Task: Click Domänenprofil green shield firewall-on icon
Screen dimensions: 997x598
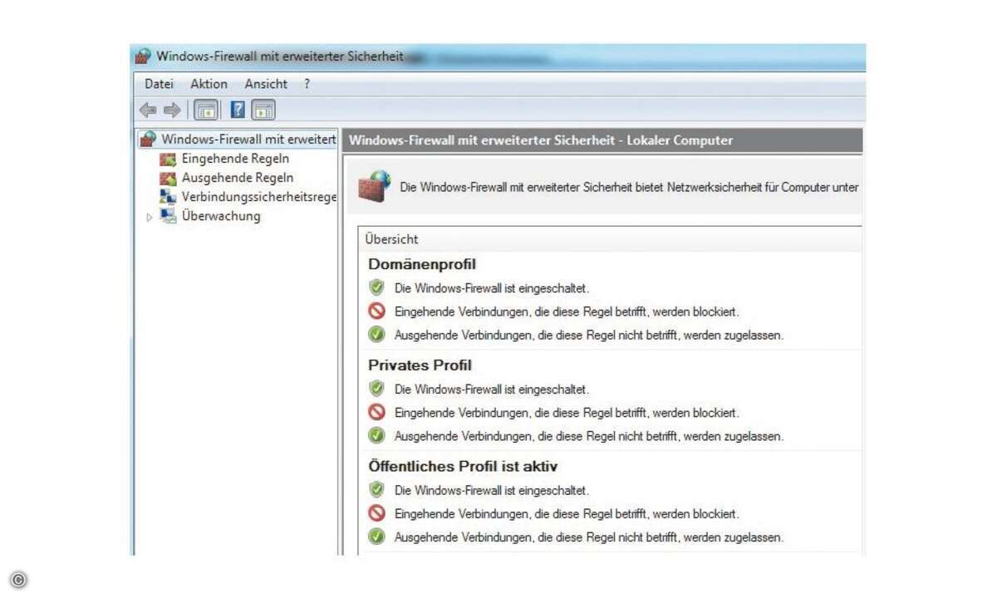Action: coord(376,287)
